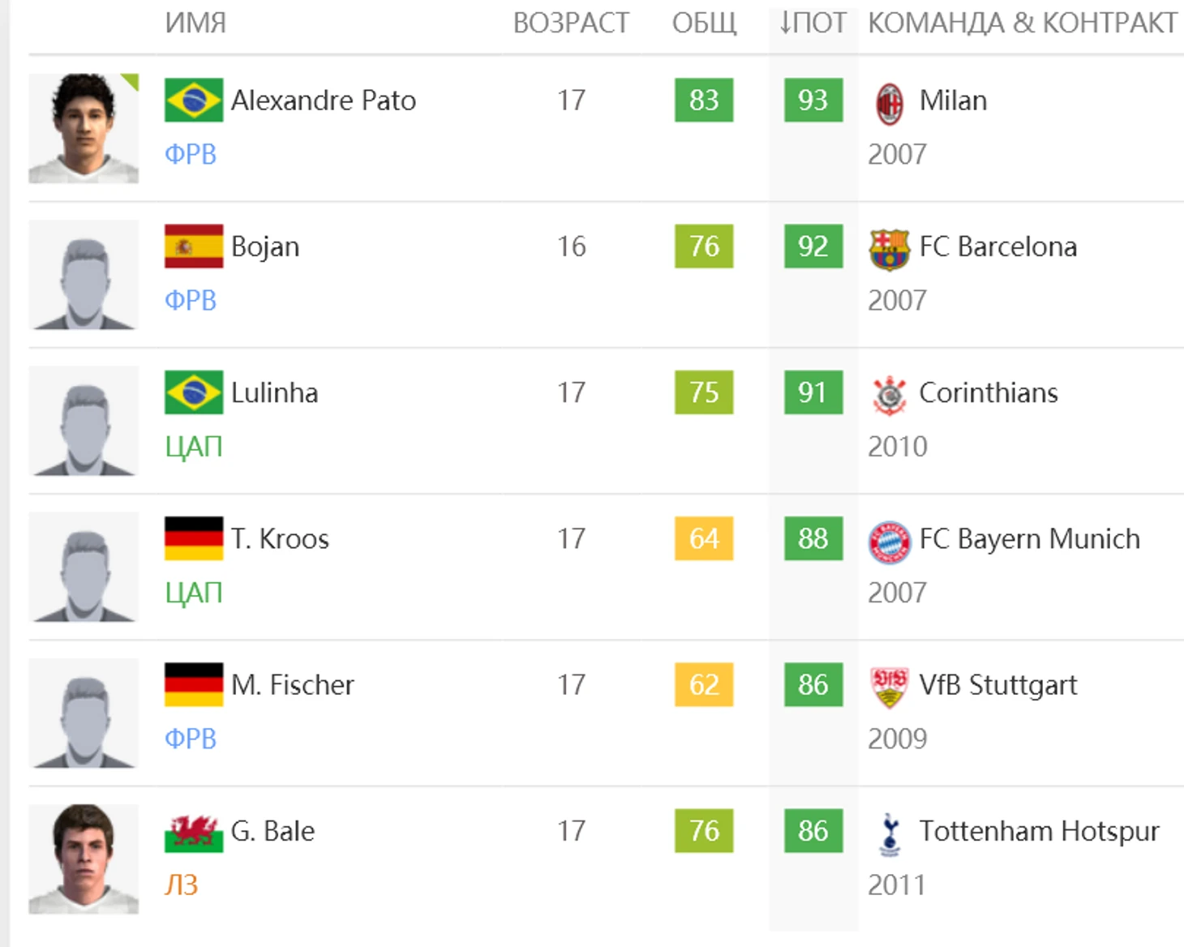This screenshot has width=1184, height=947.
Task: Click the VfB Stuttgart crest icon
Action: pos(889,687)
